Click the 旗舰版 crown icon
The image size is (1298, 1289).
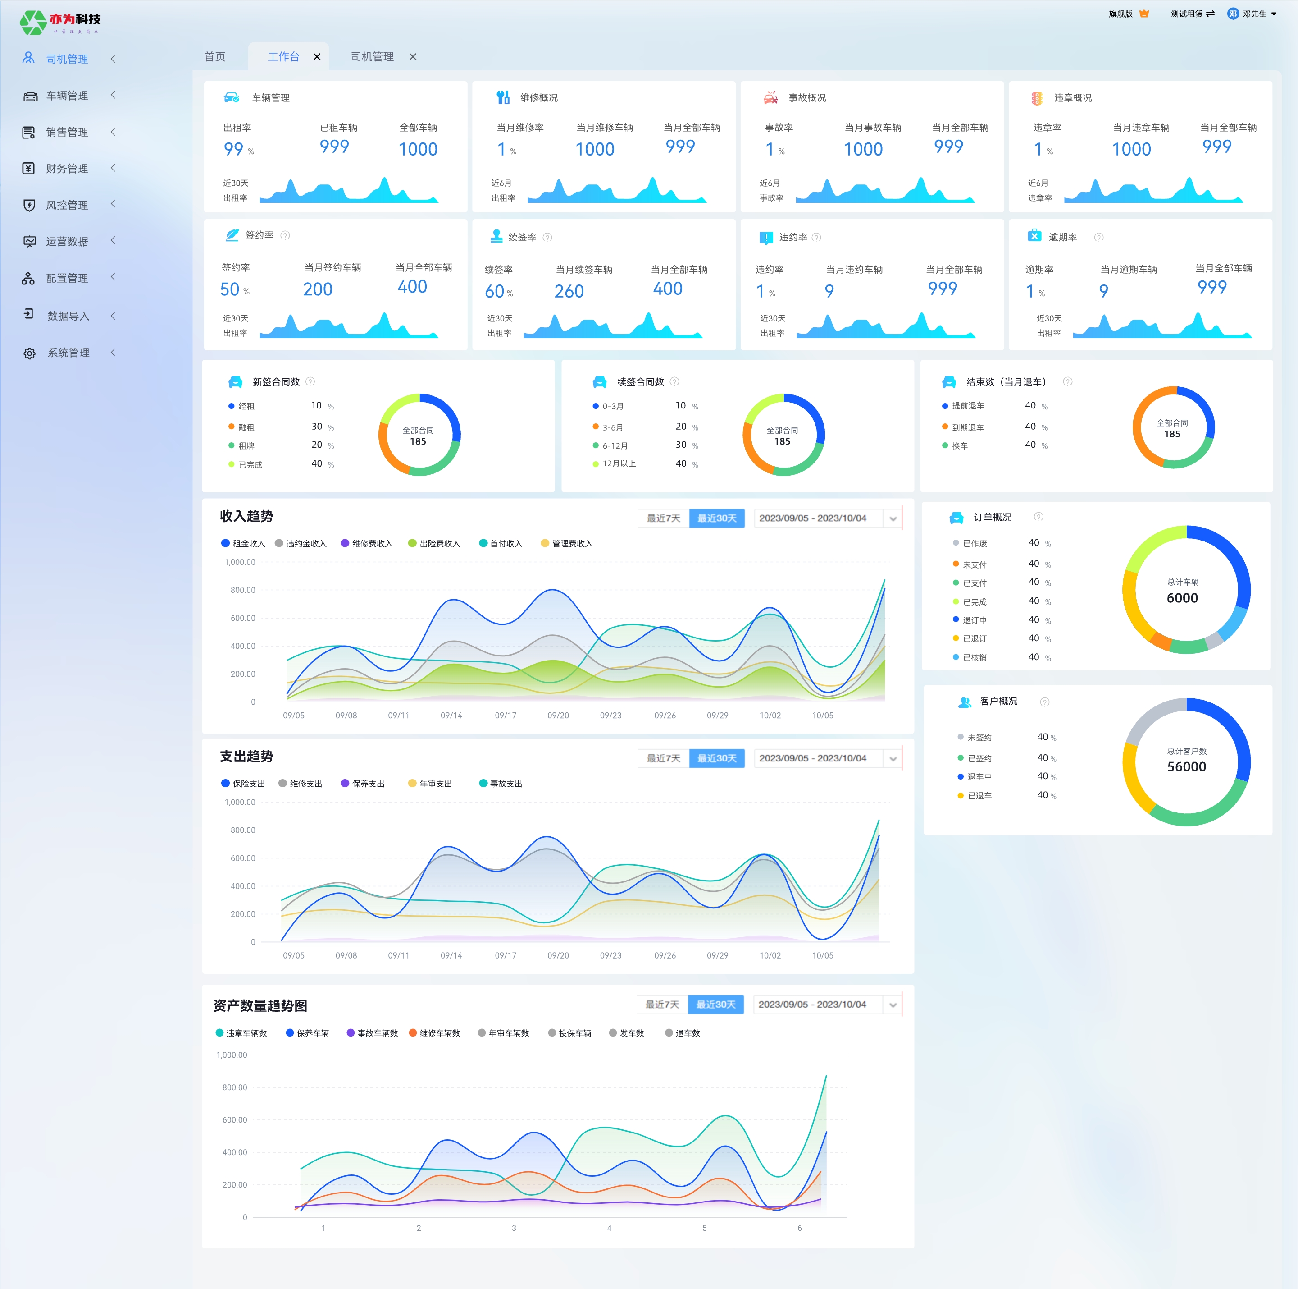tap(1143, 14)
